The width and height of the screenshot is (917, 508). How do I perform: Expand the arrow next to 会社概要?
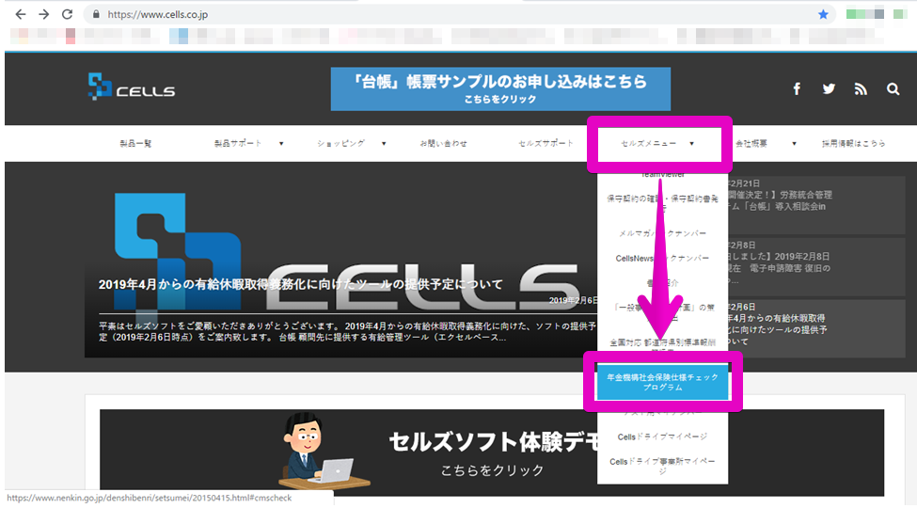794,143
